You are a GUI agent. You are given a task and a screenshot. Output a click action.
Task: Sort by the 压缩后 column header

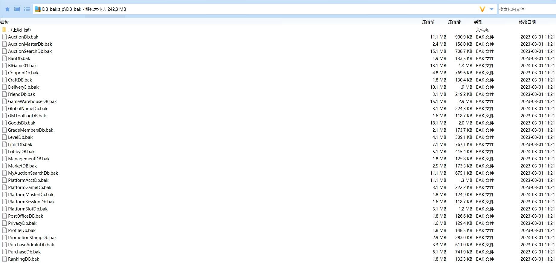pos(454,22)
